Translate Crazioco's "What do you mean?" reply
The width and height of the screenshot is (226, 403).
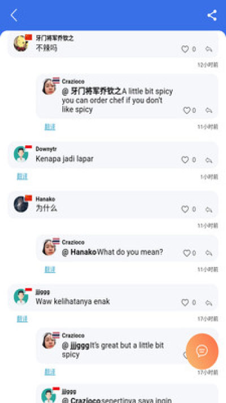(x=50, y=269)
